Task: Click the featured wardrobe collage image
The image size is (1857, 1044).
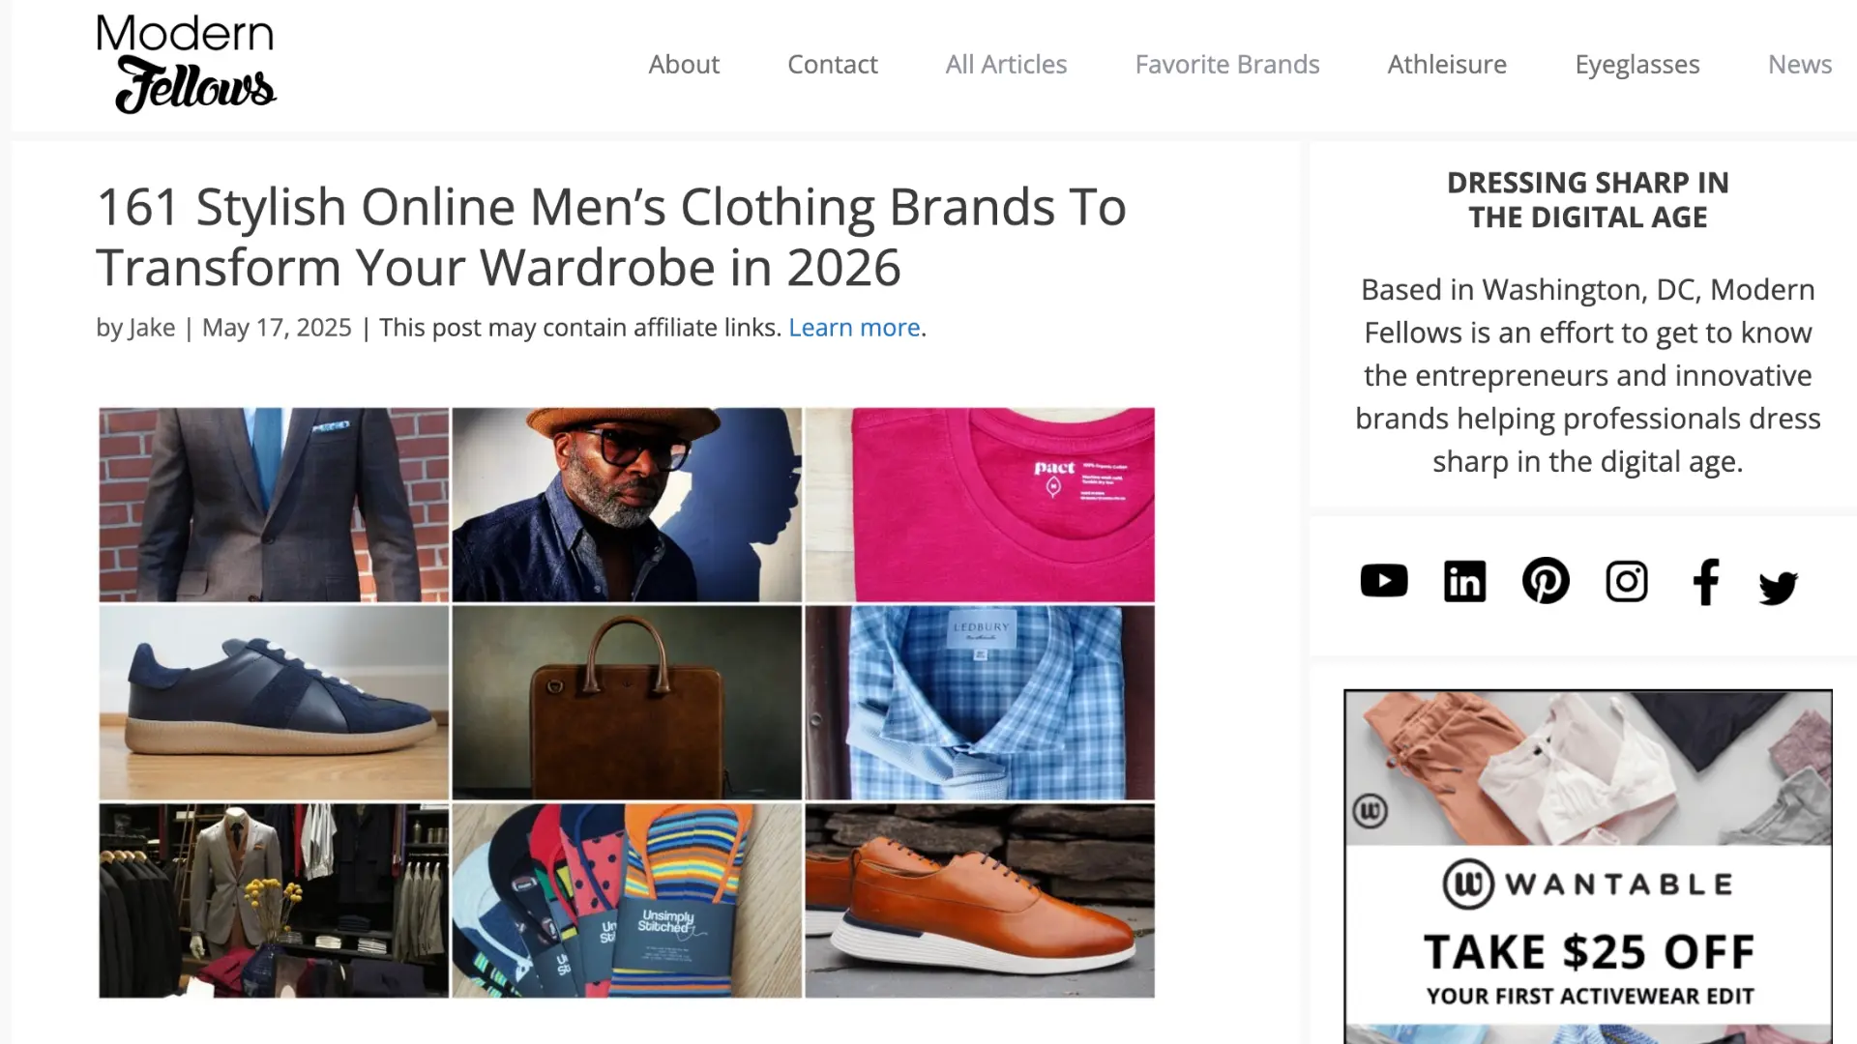Action: pyautogui.click(x=625, y=701)
